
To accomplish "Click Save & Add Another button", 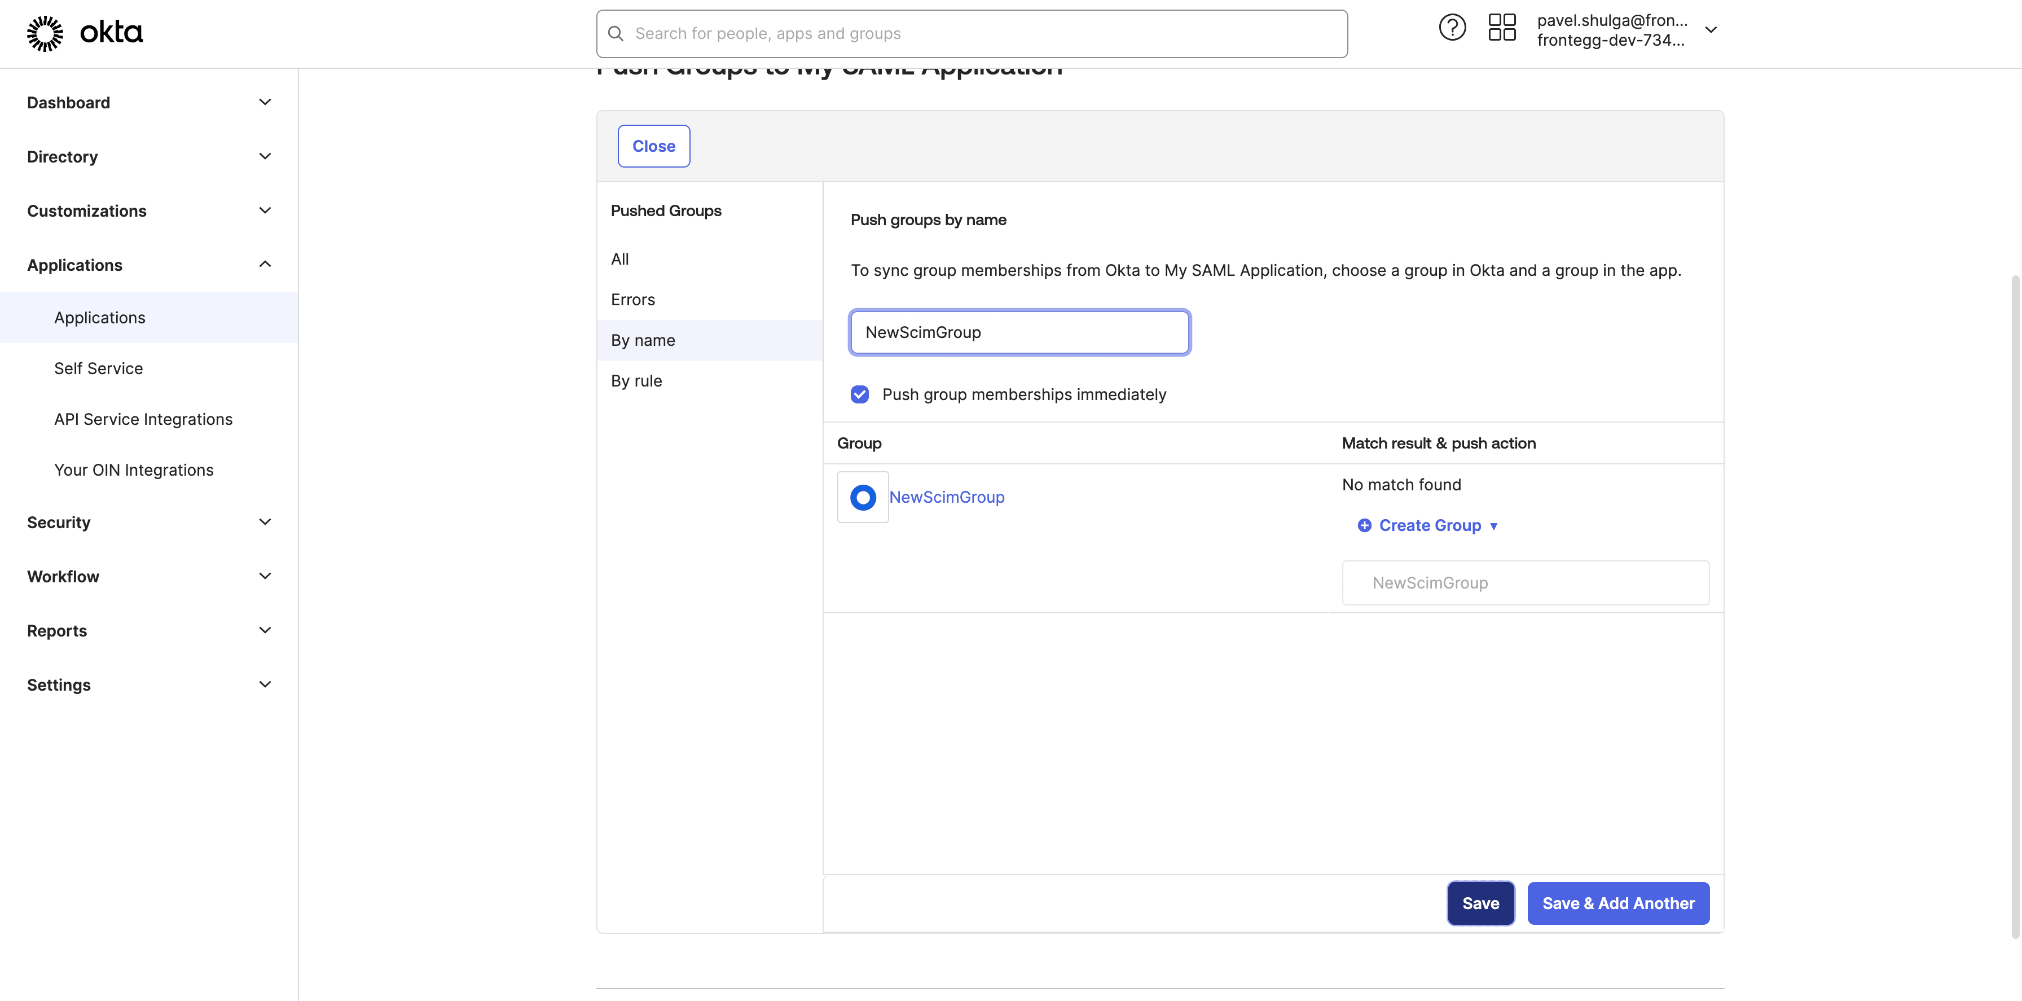I will click(1617, 903).
